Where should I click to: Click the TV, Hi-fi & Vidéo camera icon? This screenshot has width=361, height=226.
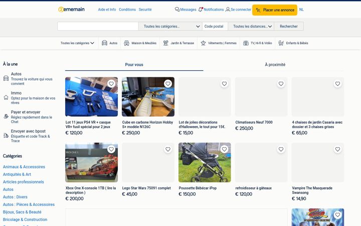pyautogui.click(x=246, y=43)
